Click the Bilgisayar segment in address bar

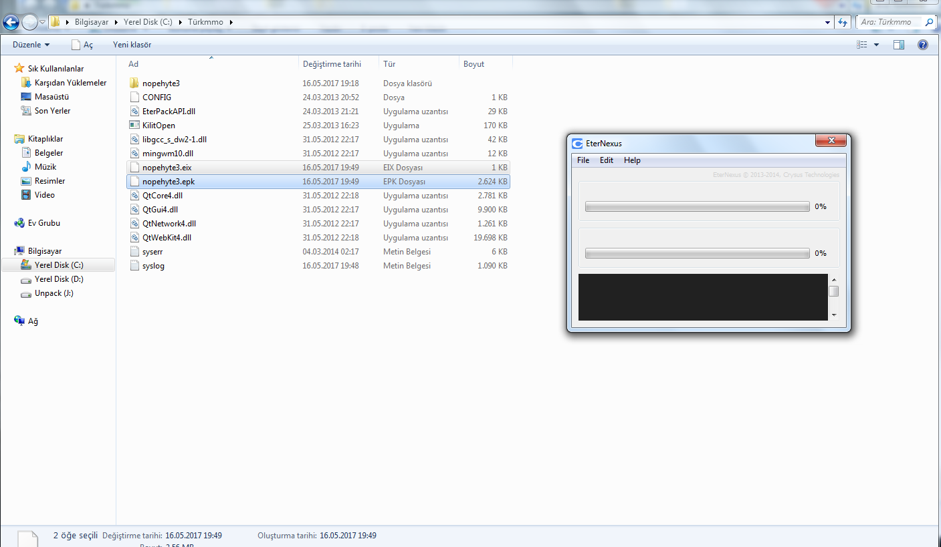92,22
